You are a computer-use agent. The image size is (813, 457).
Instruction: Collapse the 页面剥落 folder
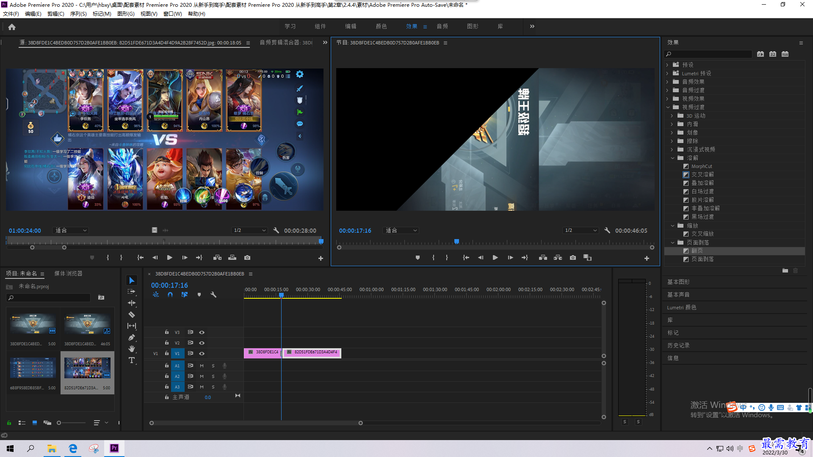tap(672, 242)
